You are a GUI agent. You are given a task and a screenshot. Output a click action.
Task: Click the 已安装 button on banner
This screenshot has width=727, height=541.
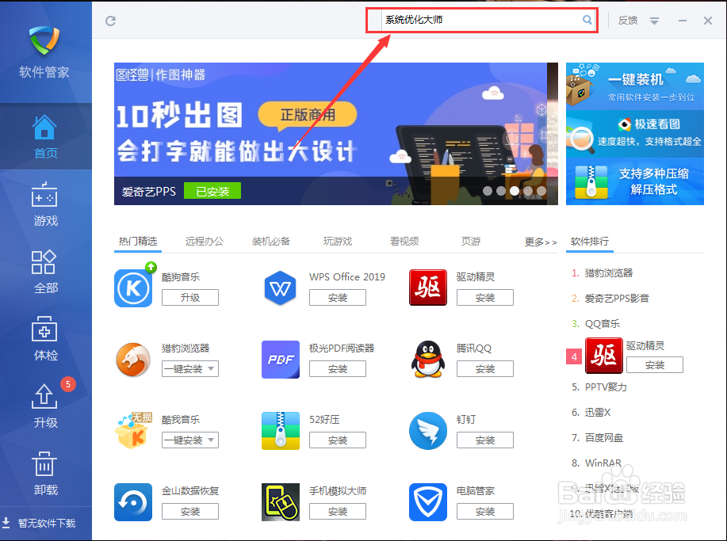click(x=212, y=192)
